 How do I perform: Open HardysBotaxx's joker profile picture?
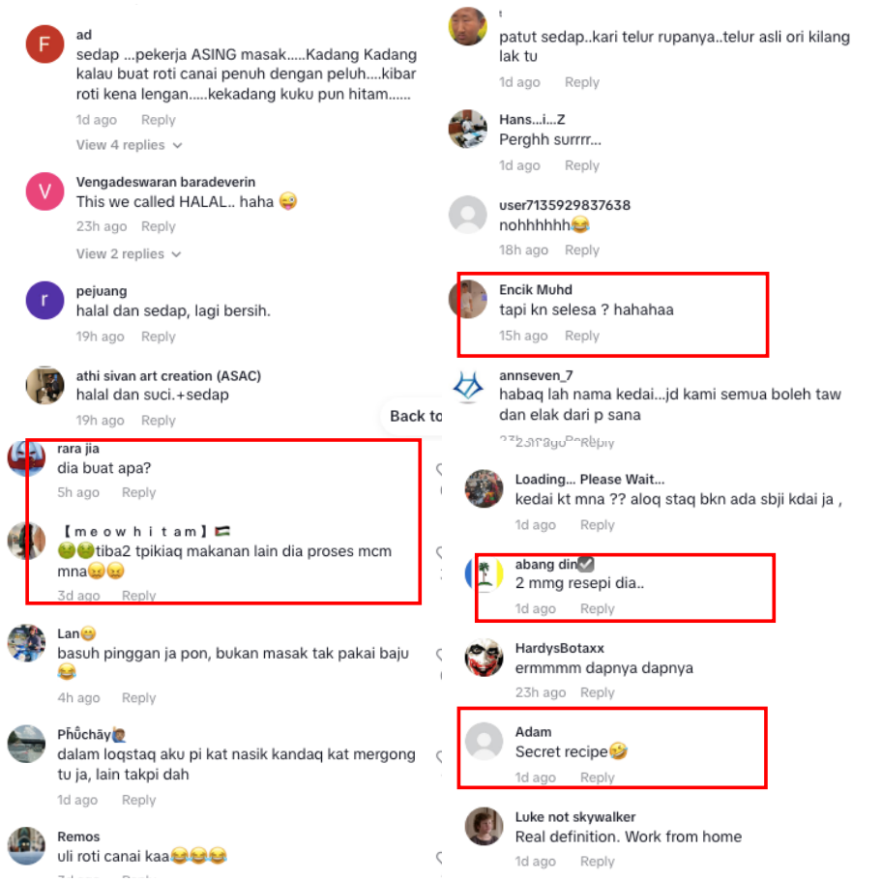484,657
